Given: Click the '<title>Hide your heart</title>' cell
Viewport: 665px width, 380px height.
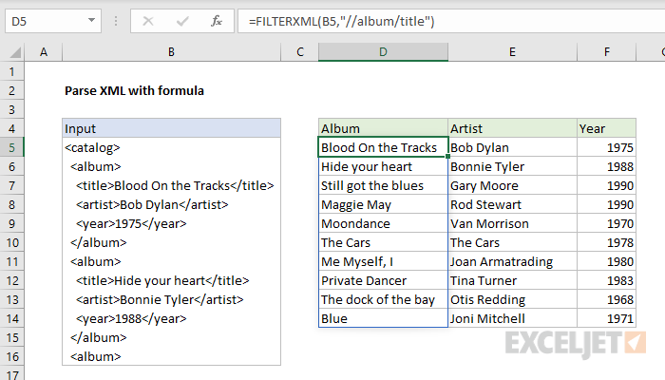Looking at the screenshot, I should click(x=171, y=281).
